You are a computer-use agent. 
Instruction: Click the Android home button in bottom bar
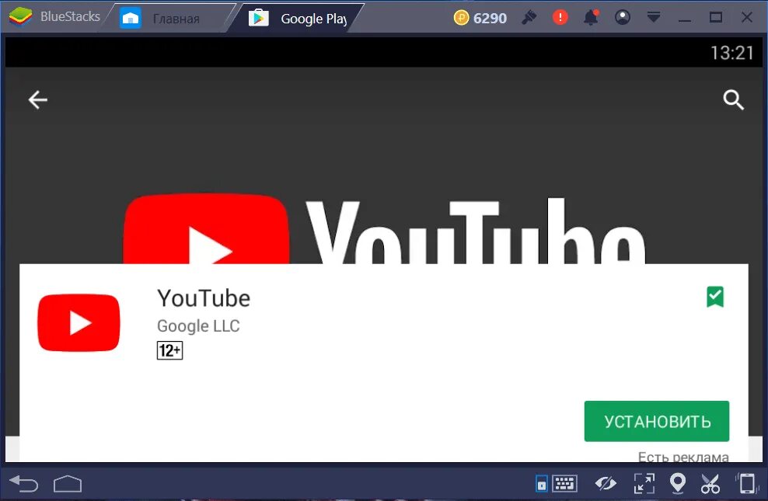[68, 483]
